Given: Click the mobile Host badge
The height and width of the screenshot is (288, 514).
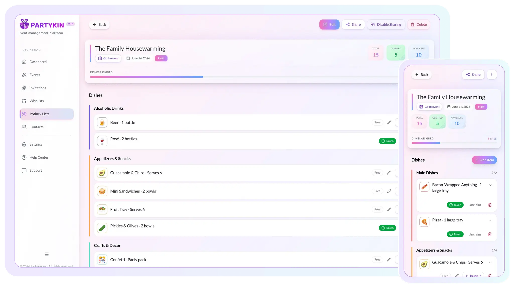Looking at the screenshot, I should pyautogui.click(x=481, y=107).
